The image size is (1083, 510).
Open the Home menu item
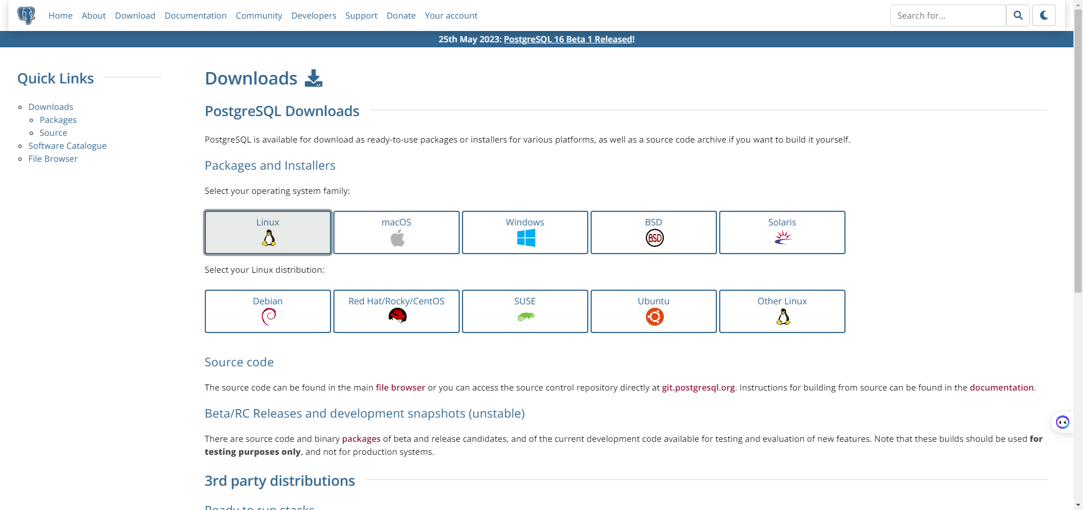click(x=60, y=16)
